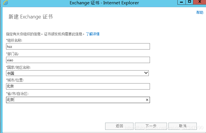Click the *部门名: label

(x=12, y=54)
